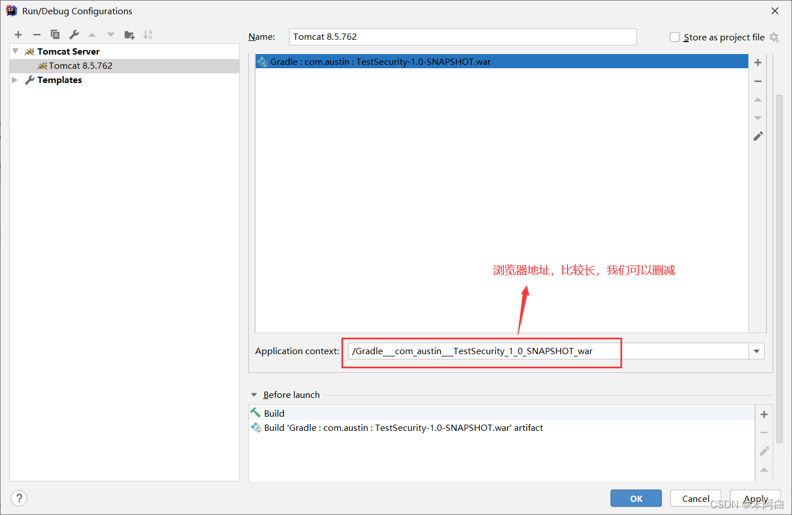Copy configuration using duplicate icon
792x515 pixels.
(x=55, y=35)
